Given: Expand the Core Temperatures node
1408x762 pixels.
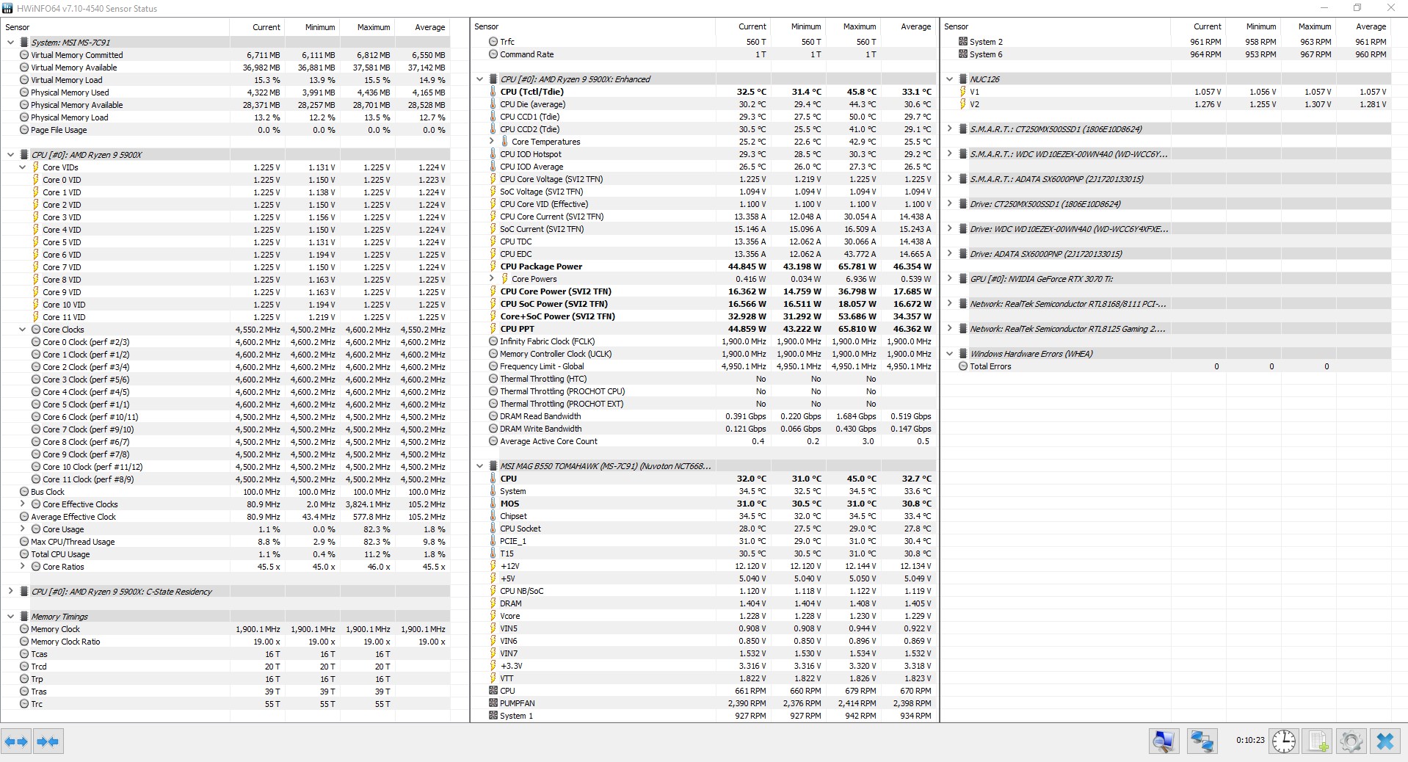Looking at the screenshot, I should [491, 142].
